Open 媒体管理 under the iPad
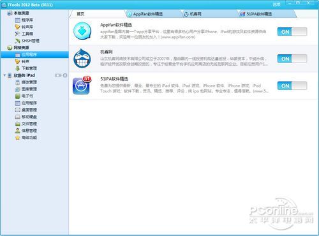Image resolution: width=319 pixels, height=236 pixels. pyautogui.click(x=26, y=82)
